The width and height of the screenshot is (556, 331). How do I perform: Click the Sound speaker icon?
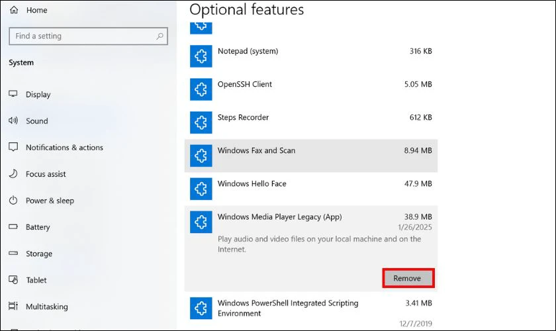point(13,120)
